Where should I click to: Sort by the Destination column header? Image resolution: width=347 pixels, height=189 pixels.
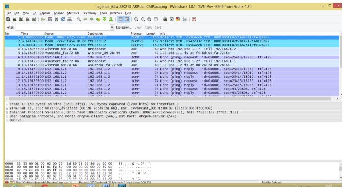[95, 34]
